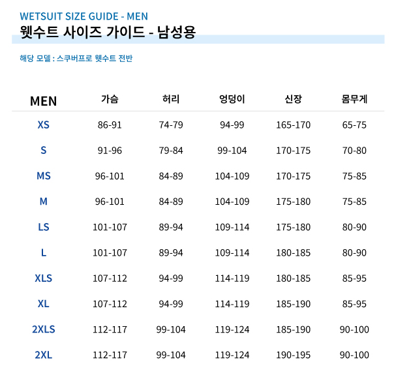
Task: Click the MEN column header
Action: [x=43, y=101]
